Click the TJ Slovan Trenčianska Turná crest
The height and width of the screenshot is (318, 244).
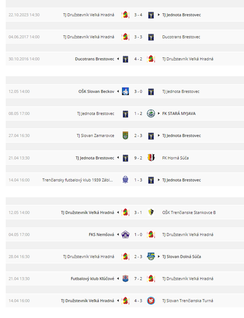151,300
